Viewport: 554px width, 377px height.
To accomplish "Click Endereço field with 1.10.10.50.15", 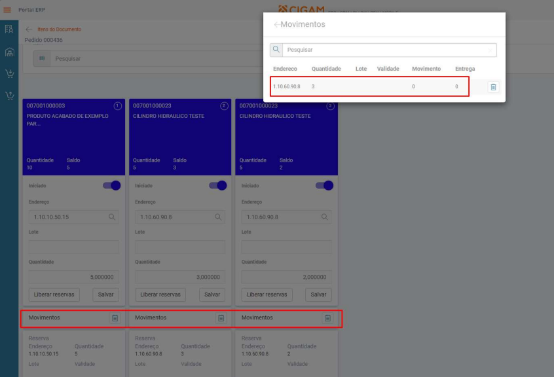I will [74, 217].
